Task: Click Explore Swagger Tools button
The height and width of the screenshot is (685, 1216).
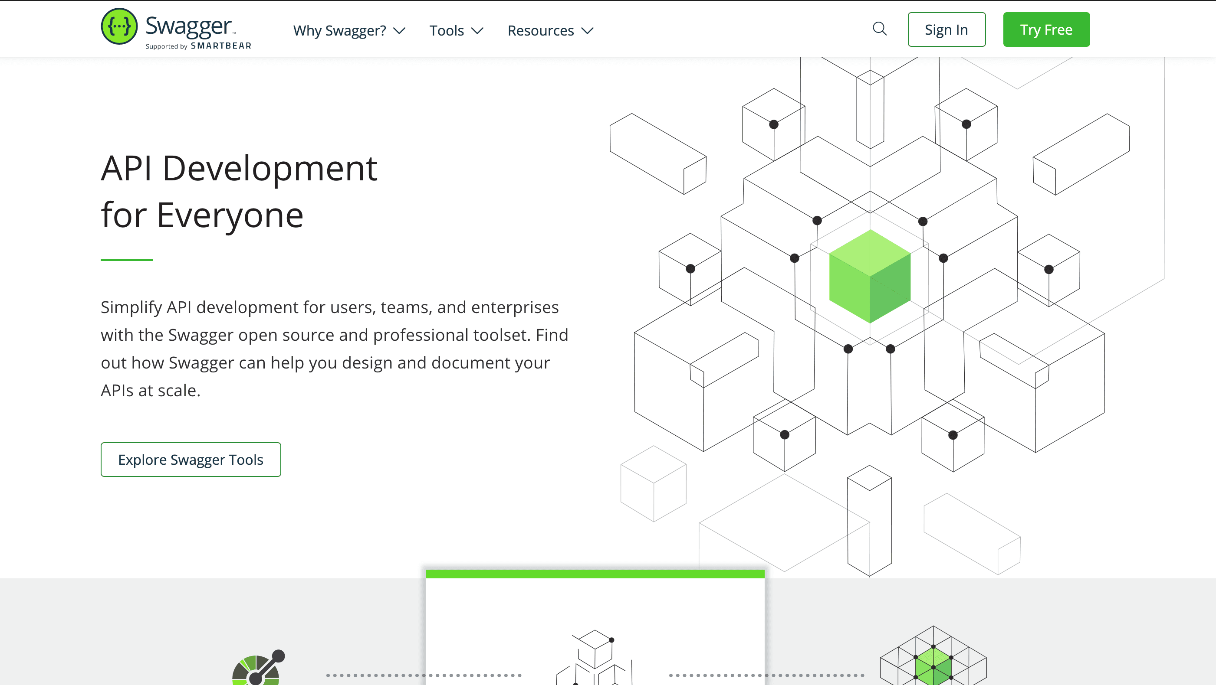Action: 191,459
